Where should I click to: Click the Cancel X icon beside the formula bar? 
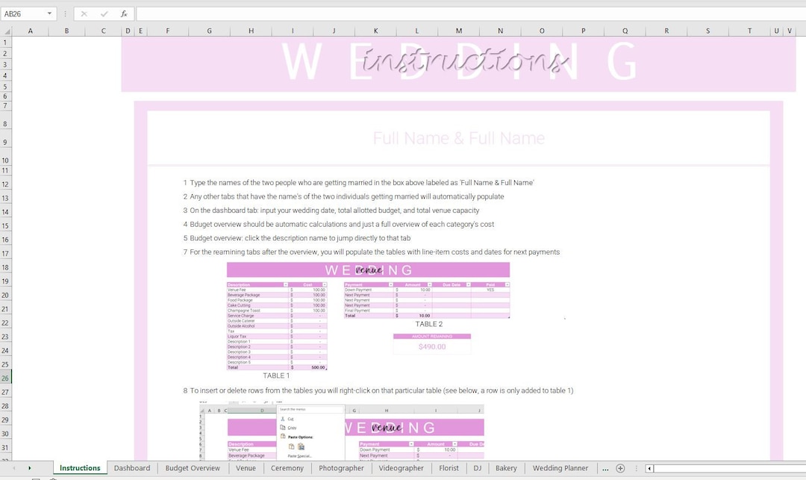click(x=84, y=13)
